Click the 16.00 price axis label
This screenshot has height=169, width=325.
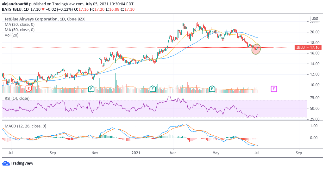coord(315,53)
